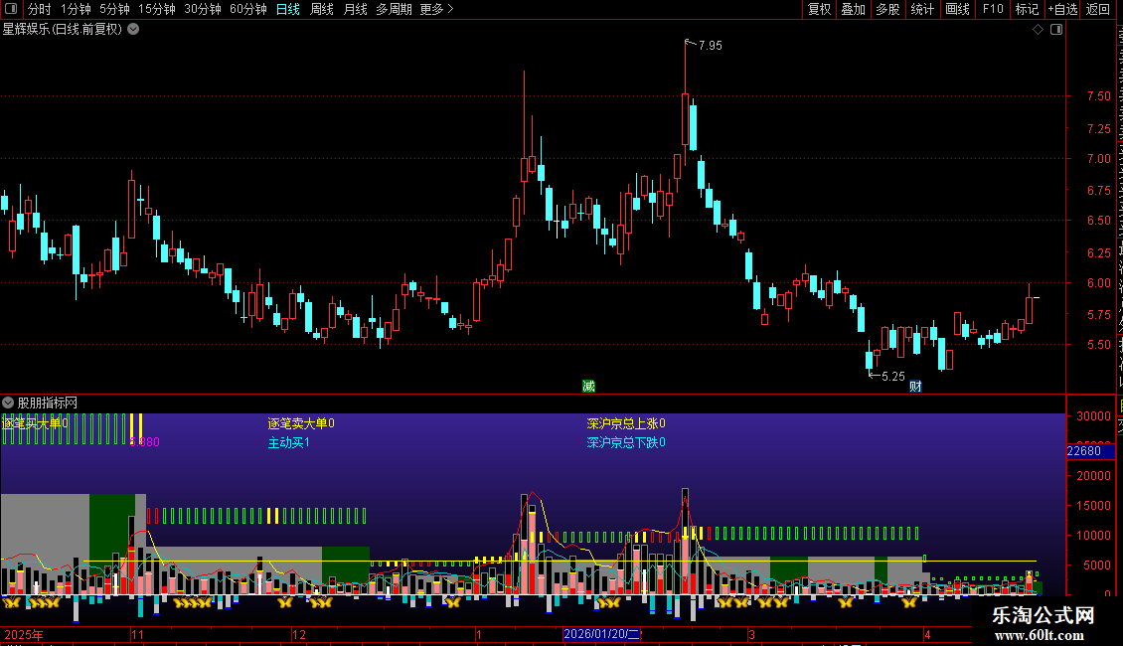This screenshot has width=1123, height=646.
Task: Switch to the 周线 weekly tab
Action: 322,9
